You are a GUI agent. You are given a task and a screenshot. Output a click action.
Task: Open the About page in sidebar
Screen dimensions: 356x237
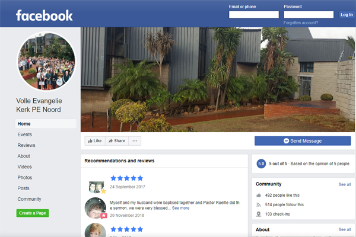coord(24,156)
